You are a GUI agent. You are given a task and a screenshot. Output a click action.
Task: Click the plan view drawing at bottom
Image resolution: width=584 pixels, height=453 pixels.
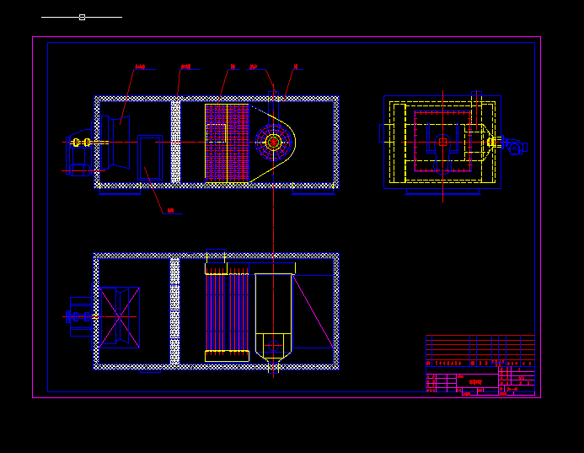[x=201, y=312]
